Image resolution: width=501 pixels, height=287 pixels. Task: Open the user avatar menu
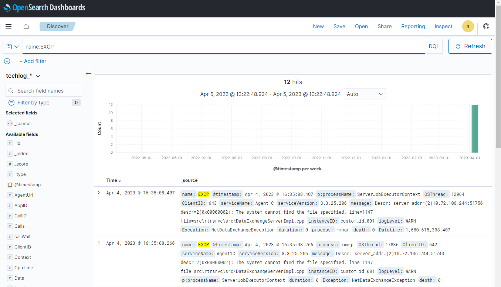point(468,26)
